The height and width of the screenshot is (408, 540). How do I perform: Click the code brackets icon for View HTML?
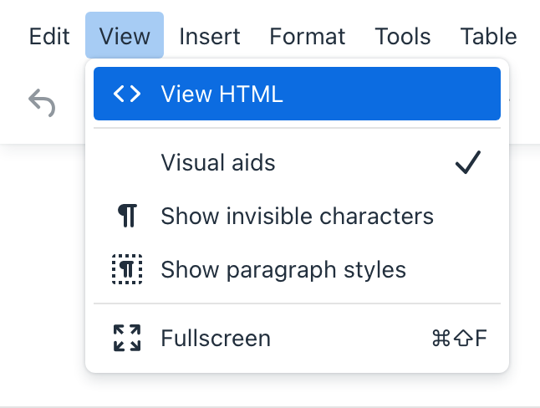(x=126, y=94)
